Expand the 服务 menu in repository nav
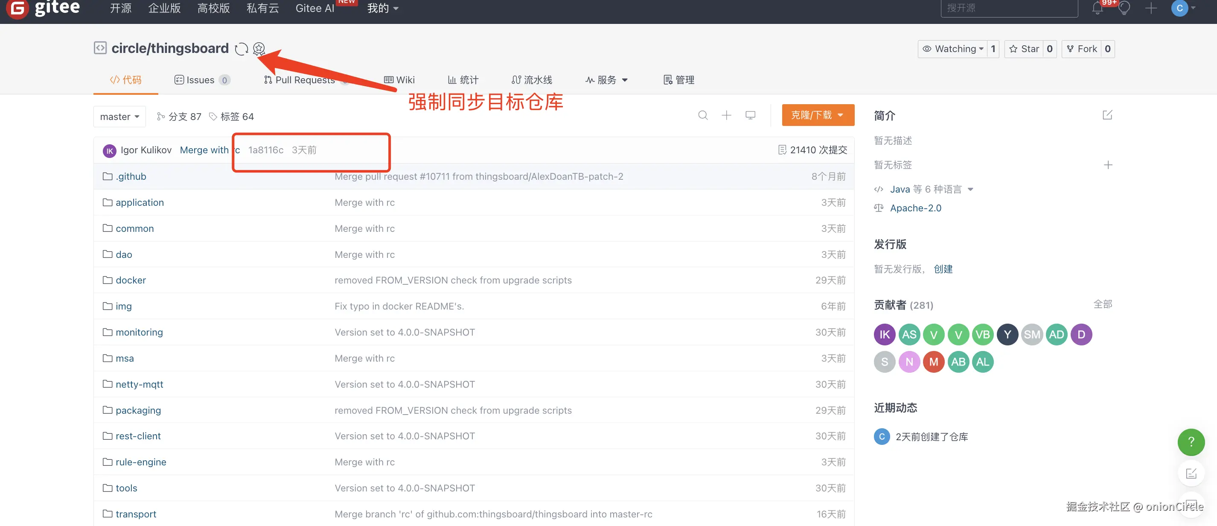Viewport: 1217px width, 526px height. click(x=607, y=80)
